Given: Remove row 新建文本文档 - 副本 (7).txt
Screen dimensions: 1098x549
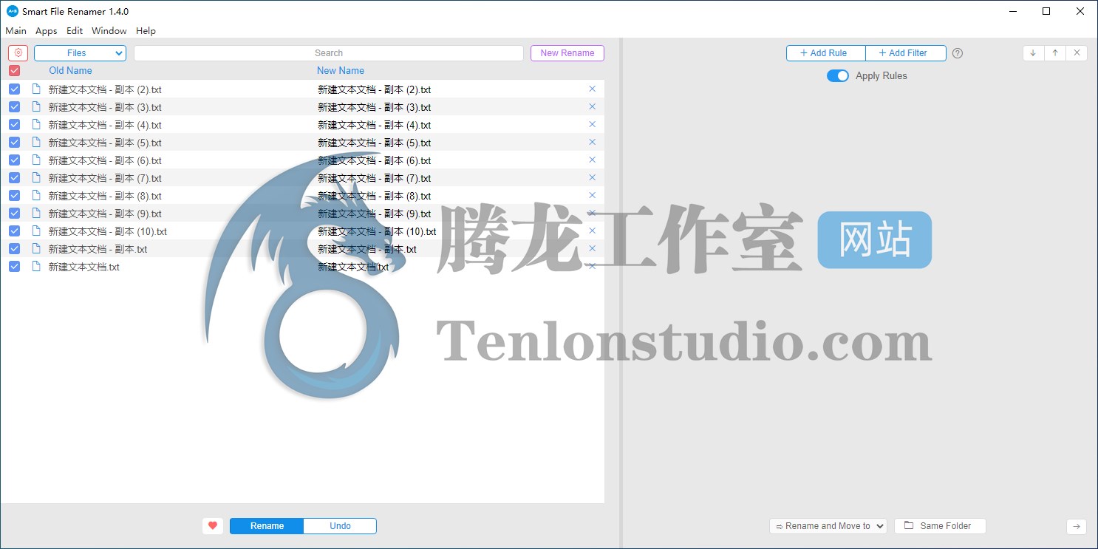Looking at the screenshot, I should coord(592,177).
